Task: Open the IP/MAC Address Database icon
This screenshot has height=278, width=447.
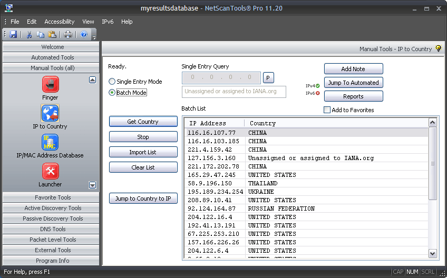Action: click(50, 142)
